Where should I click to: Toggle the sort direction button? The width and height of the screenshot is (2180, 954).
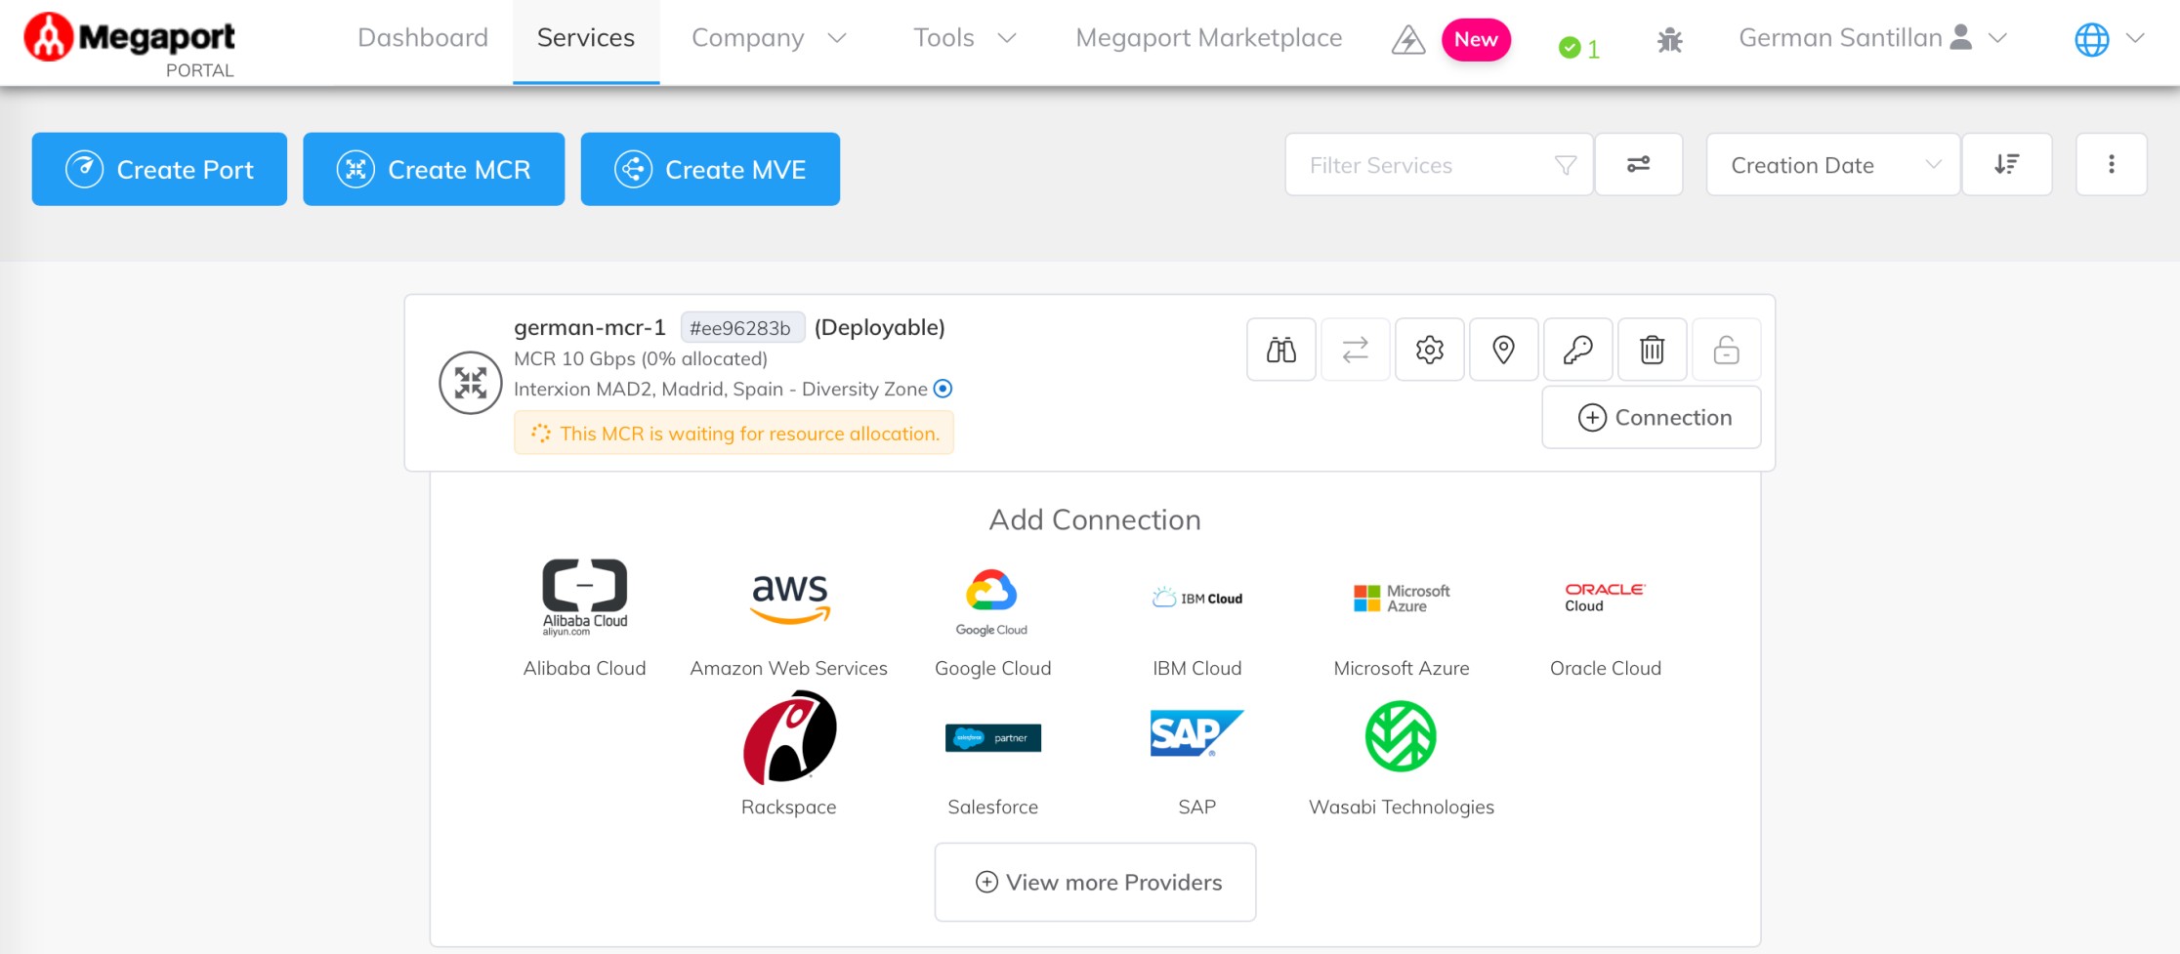click(x=2007, y=164)
